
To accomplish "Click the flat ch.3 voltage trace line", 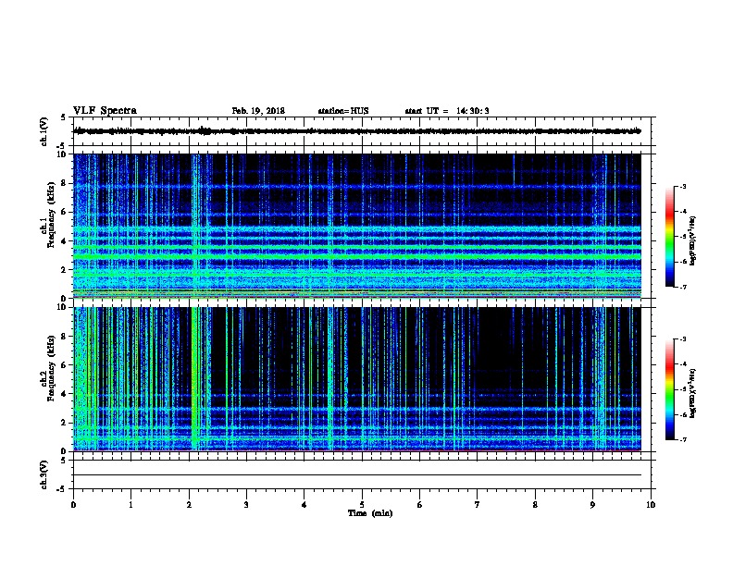I will [357, 475].
